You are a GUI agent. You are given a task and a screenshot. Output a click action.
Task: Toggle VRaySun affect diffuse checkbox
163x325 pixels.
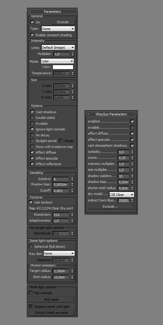pos(133,134)
